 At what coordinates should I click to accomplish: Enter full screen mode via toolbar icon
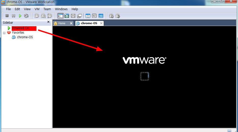67,16
